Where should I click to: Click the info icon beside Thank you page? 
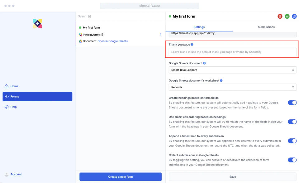coord(192,45)
